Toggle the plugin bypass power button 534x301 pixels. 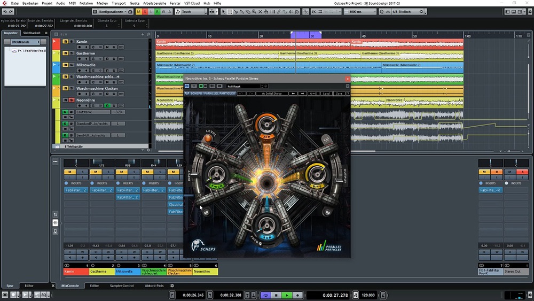pos(187,86)
